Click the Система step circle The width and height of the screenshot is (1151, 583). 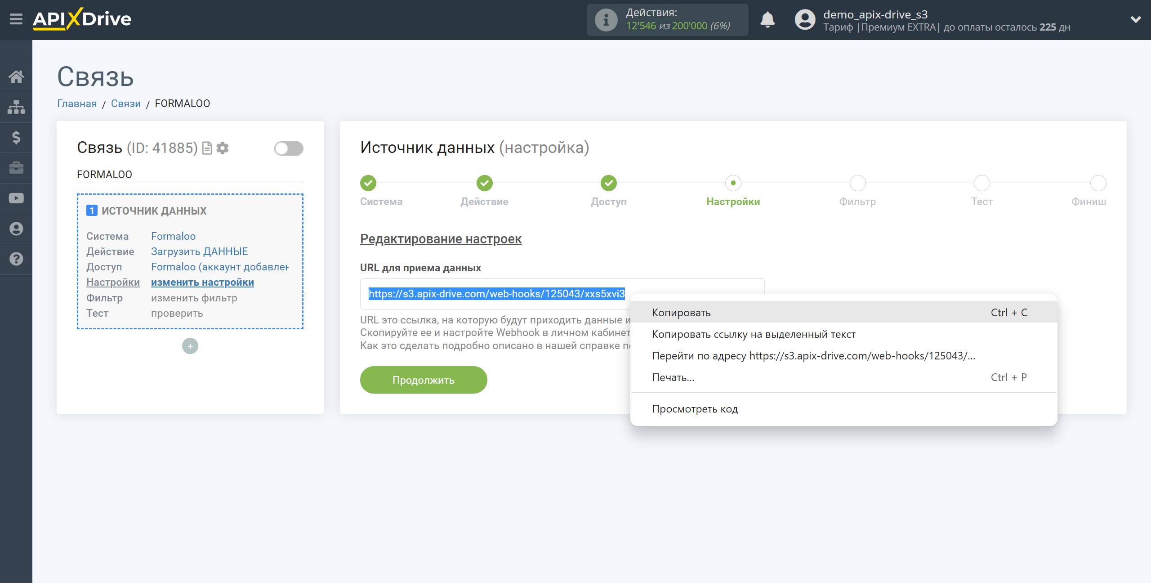tap(368, 183)
